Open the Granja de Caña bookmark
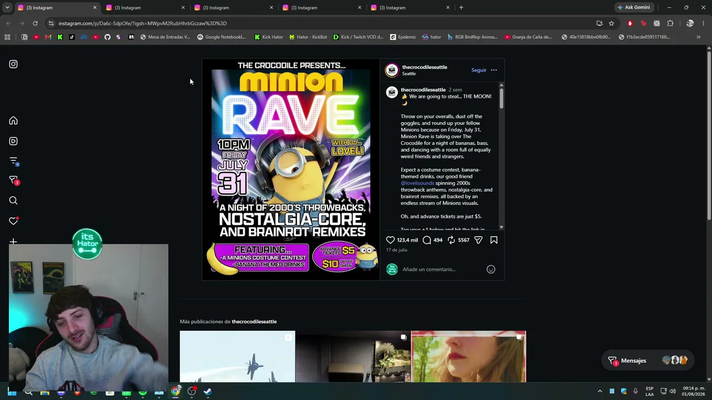This screenshot has width=712, height=400. [528, 37]
